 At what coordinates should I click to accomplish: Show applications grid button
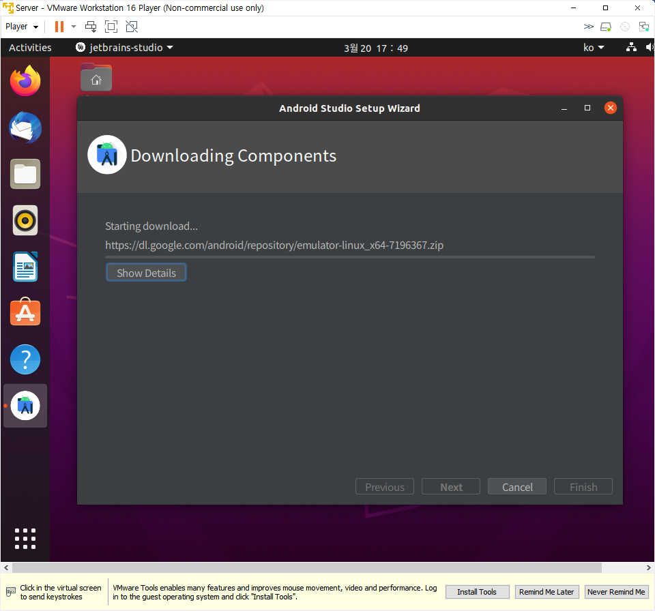coord(25,538)
